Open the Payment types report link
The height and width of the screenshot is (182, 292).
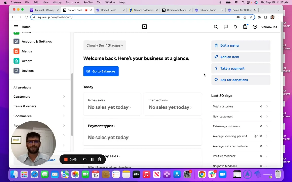pos(101,126)
